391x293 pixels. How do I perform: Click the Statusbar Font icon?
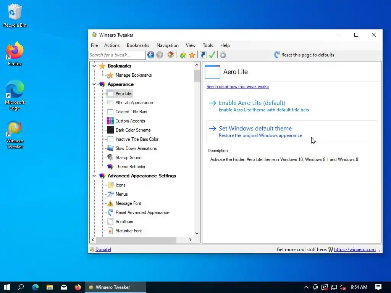110,231
